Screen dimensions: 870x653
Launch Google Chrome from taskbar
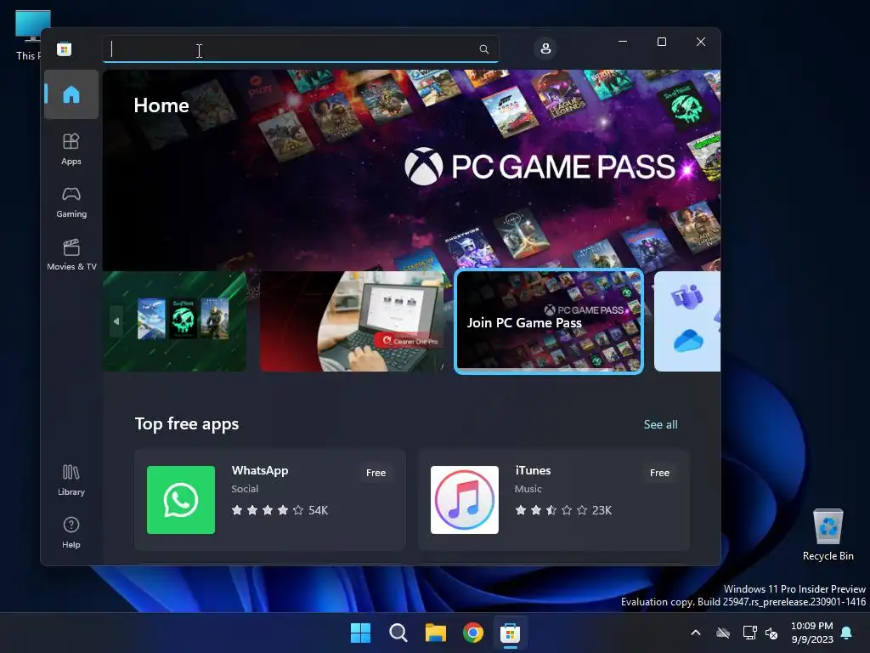click(472, 633)
